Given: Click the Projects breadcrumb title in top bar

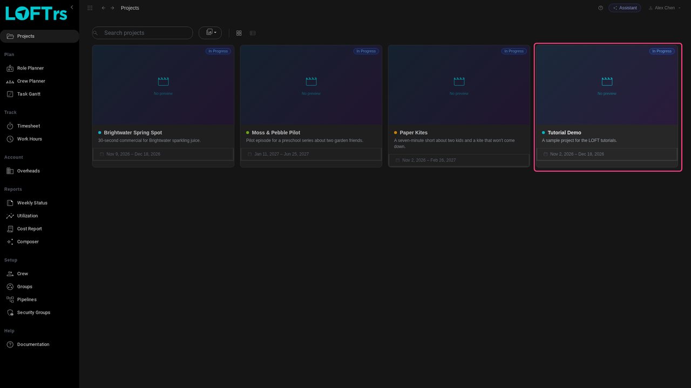Looking at the screenshot, I should pyautogui.click(x=130, y=8).
